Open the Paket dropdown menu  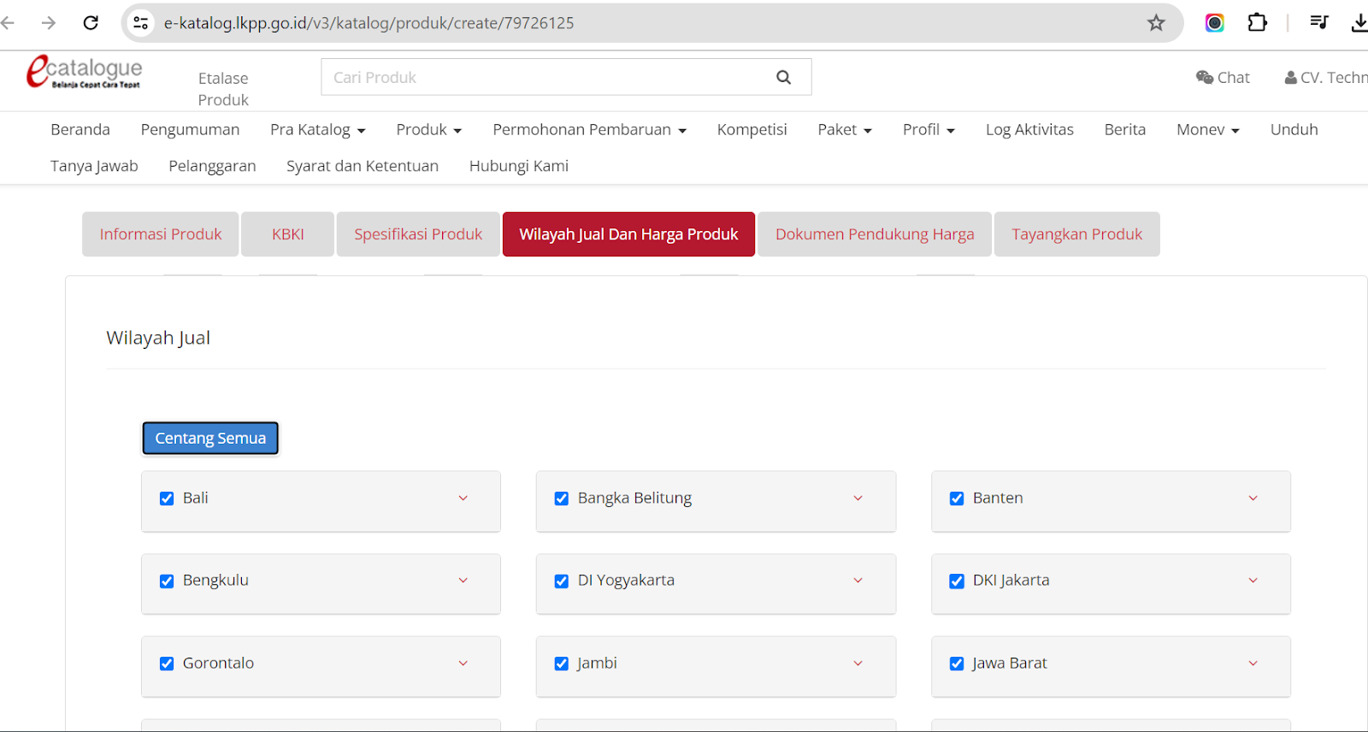click(x=845, y=130)
